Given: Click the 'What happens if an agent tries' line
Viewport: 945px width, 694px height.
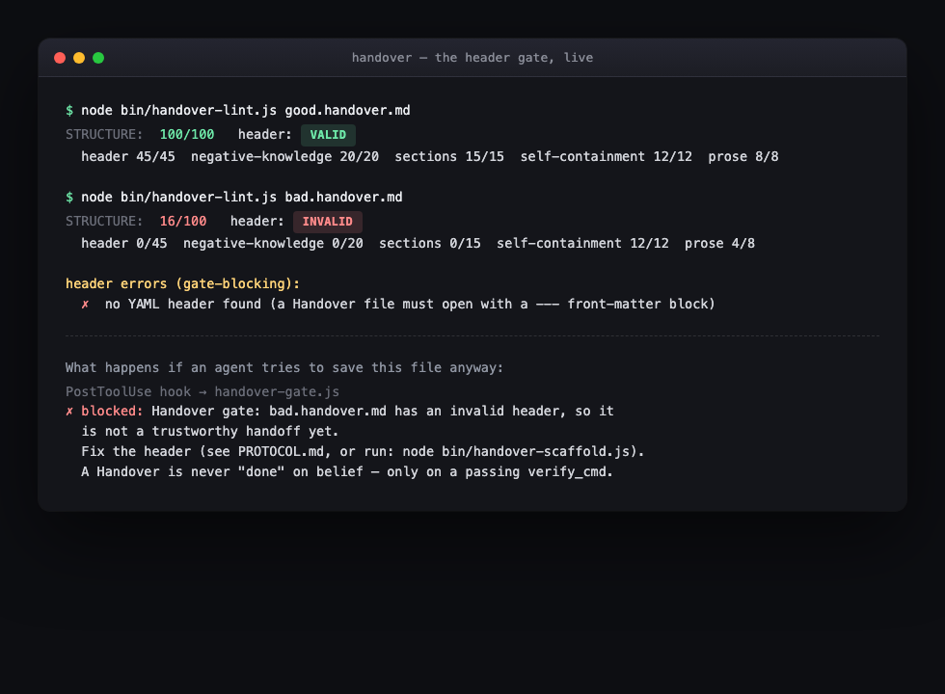Looking at the screenshot, I should click(283, 368).
